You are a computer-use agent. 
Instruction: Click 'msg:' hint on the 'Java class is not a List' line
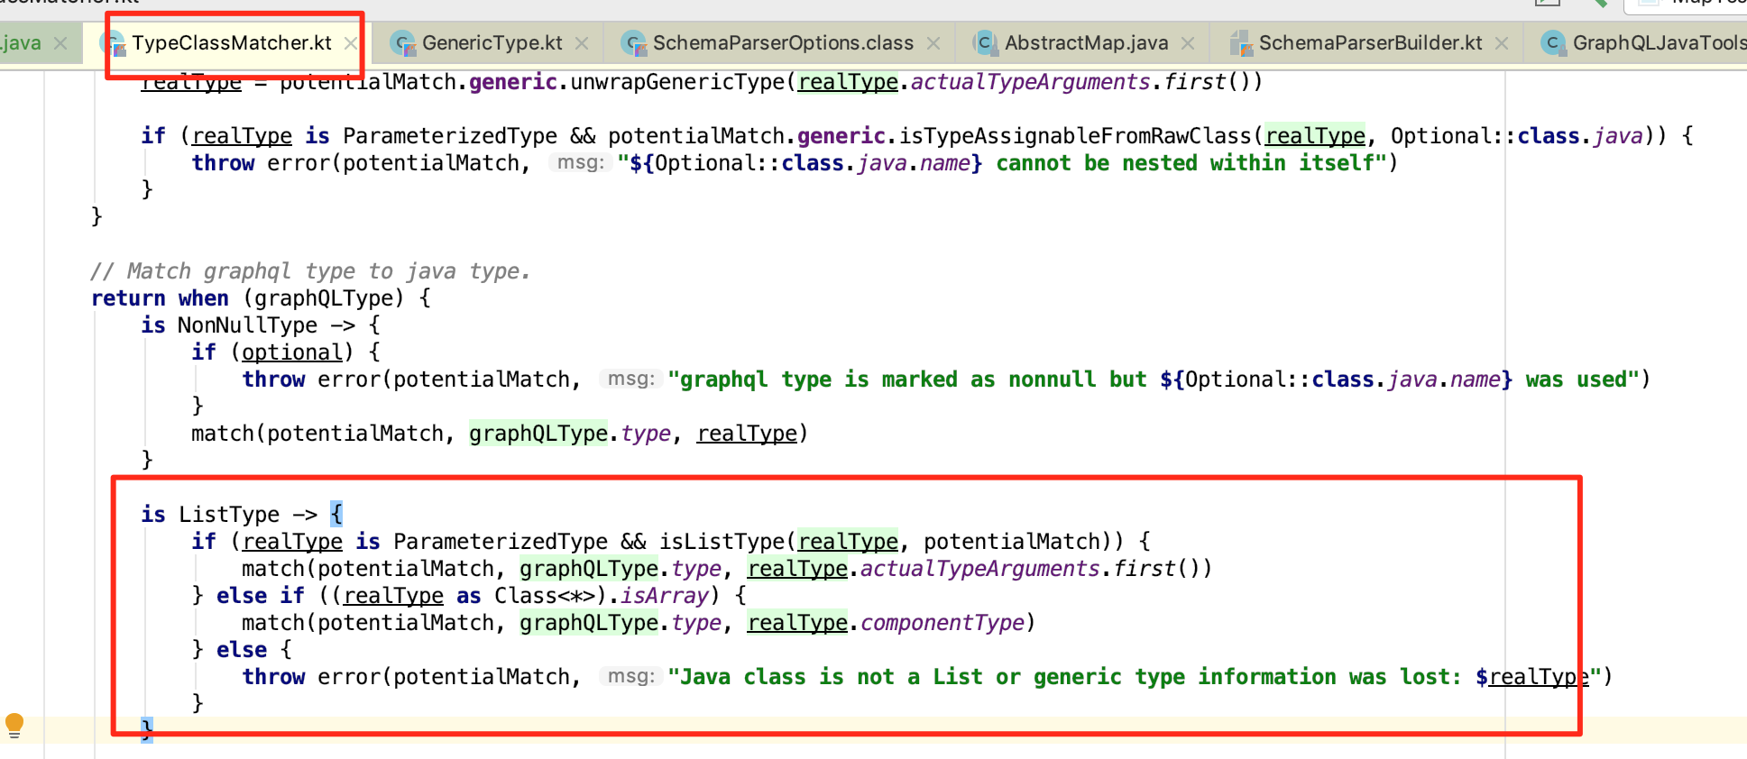pos(630,676)
